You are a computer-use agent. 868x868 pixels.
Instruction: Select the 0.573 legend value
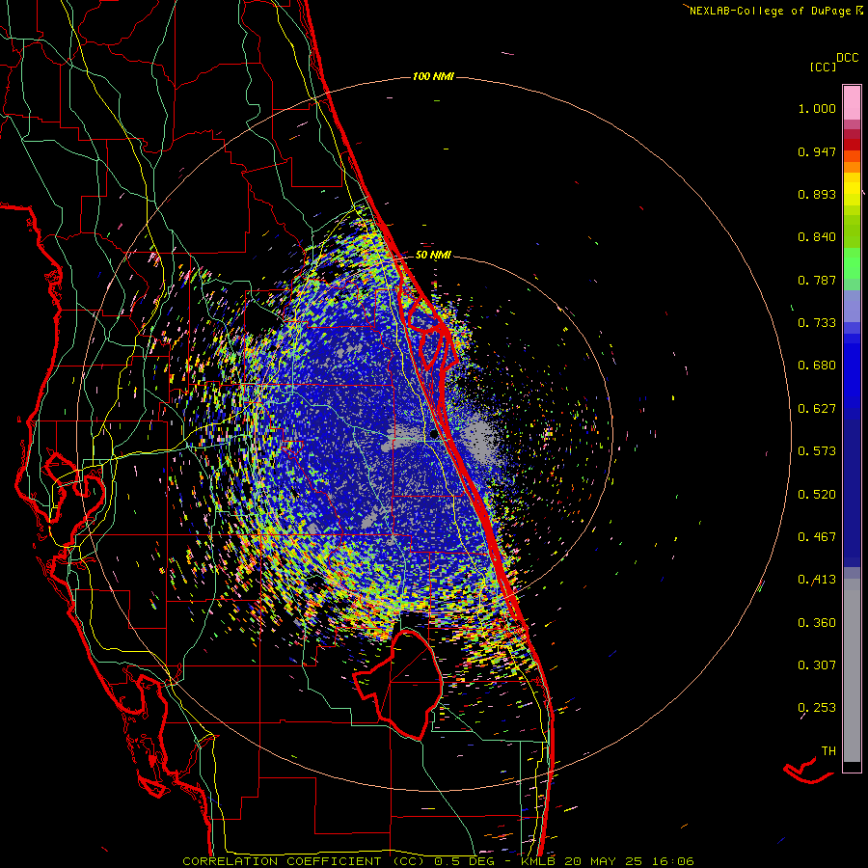click(817, 451)
